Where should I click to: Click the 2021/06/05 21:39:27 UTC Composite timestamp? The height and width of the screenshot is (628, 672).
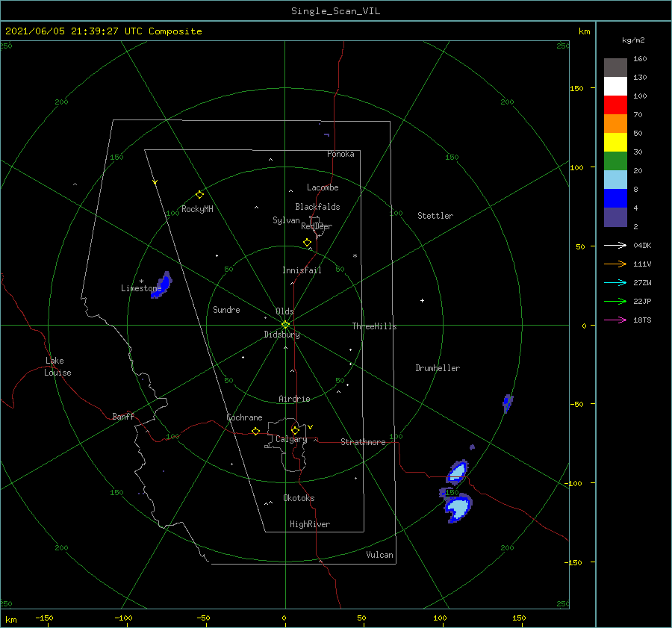point(103,31)
